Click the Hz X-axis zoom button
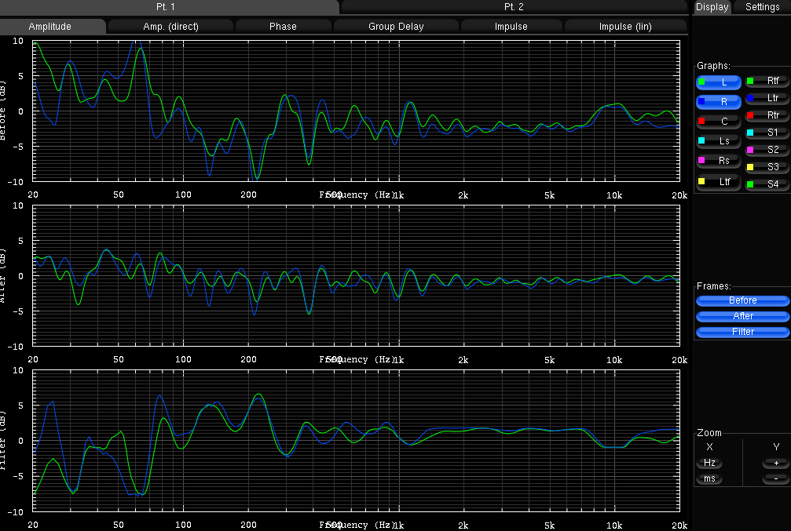This screenshot has height=531, width=791. (709, 463)
